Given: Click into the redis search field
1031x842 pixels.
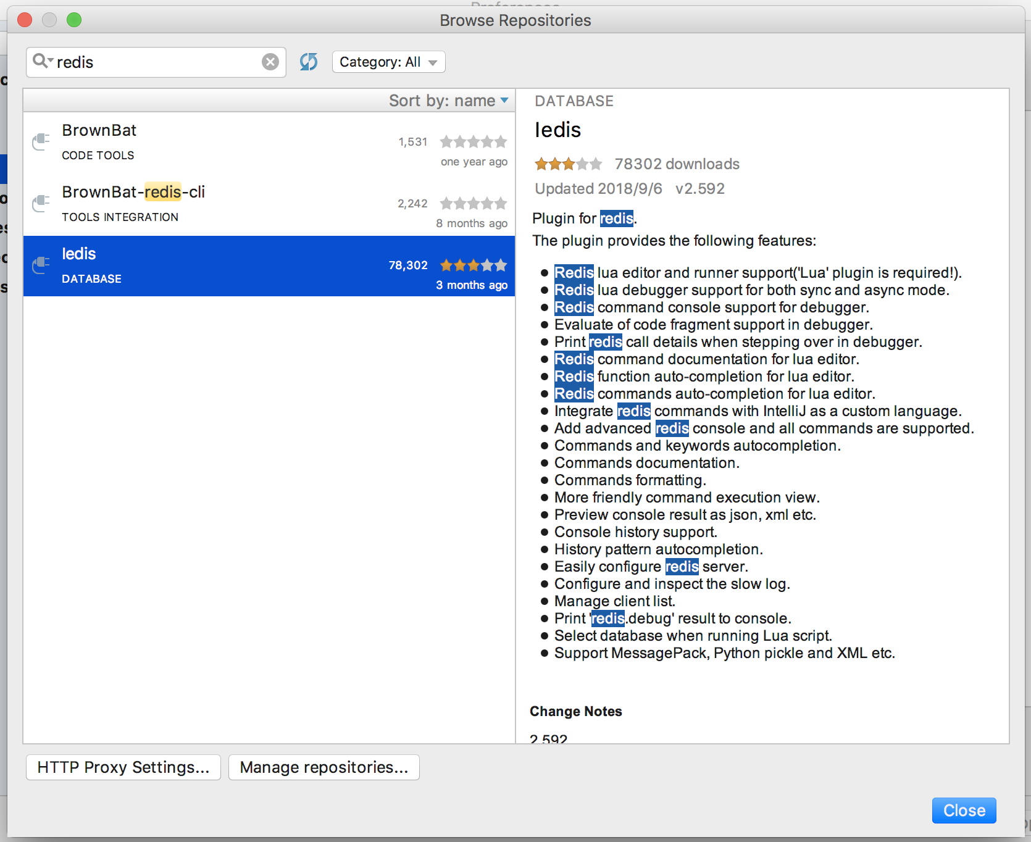Looking at the screenshot, I should click(157, 62).
